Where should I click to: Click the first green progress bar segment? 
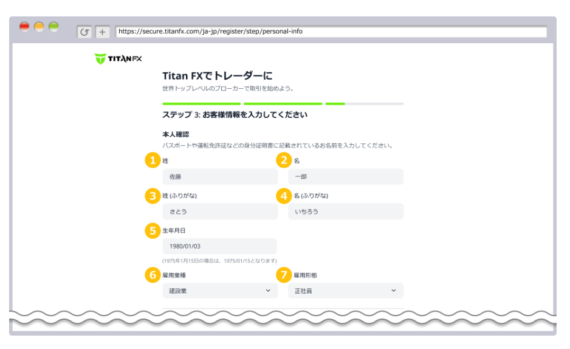[201, 103]
